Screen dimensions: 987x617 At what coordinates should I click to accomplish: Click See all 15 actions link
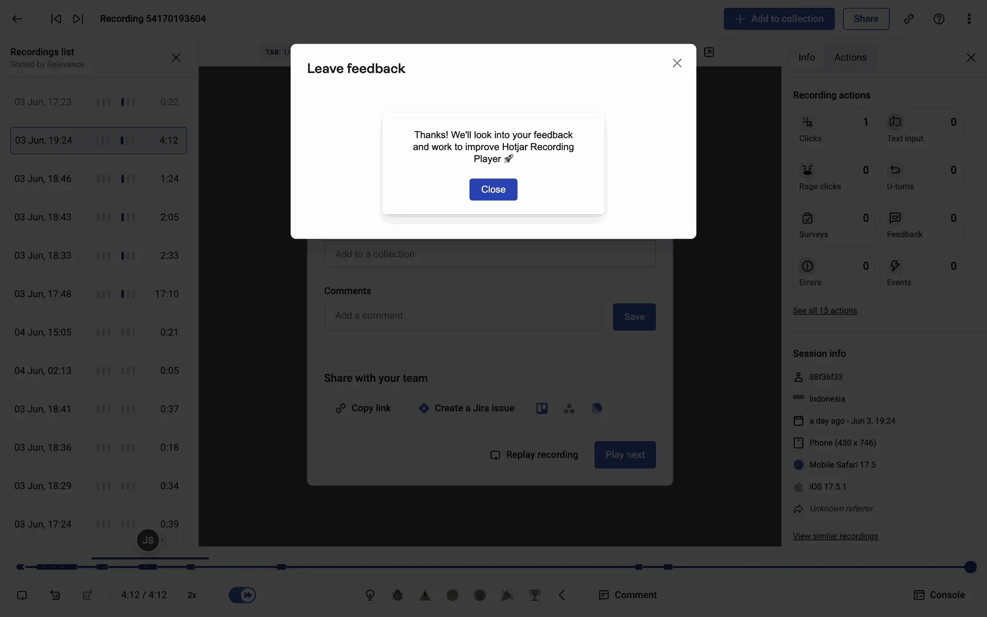click(825, 311)
